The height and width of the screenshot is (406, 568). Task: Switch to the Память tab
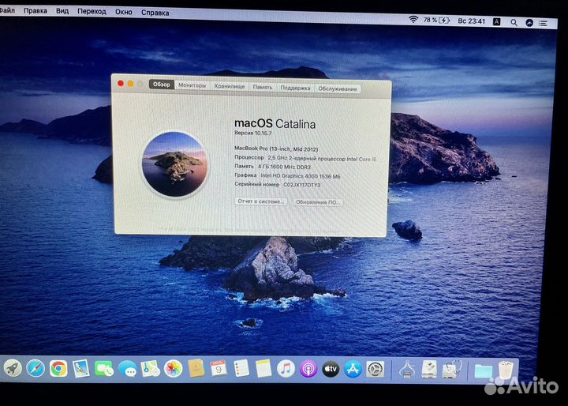tap(263, 87)
